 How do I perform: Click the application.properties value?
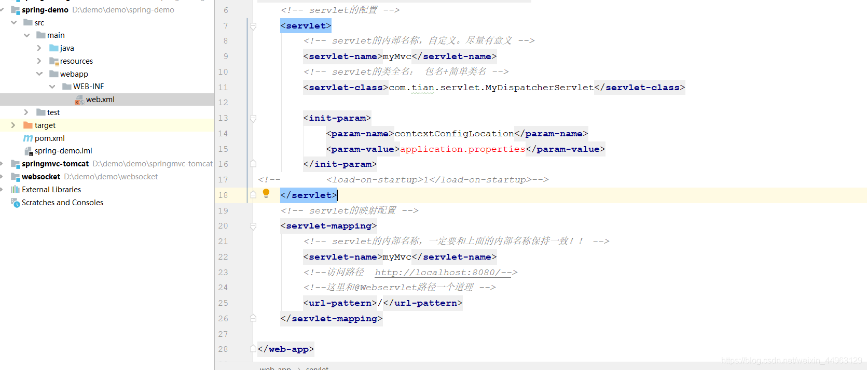tap(463, 149)
